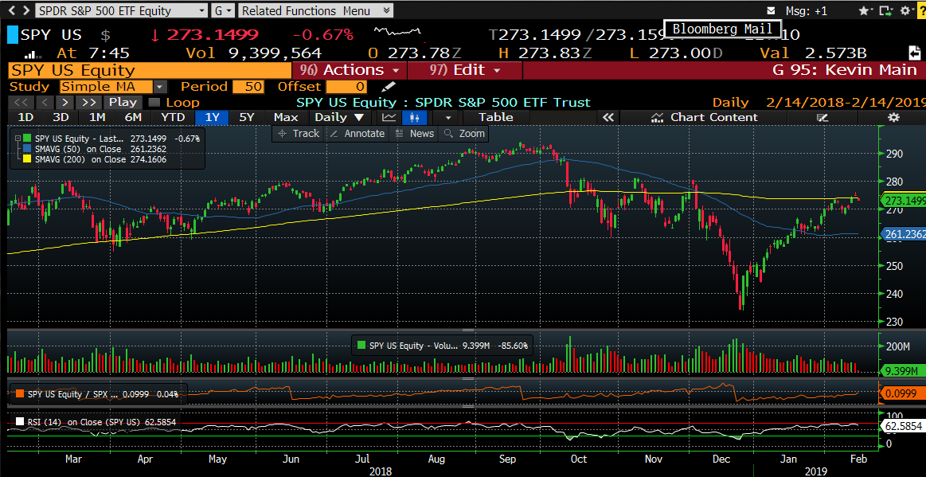This screenshot has height=477, width=926.
Task: Click the Simple MA study field
Action: coord(107,88)
